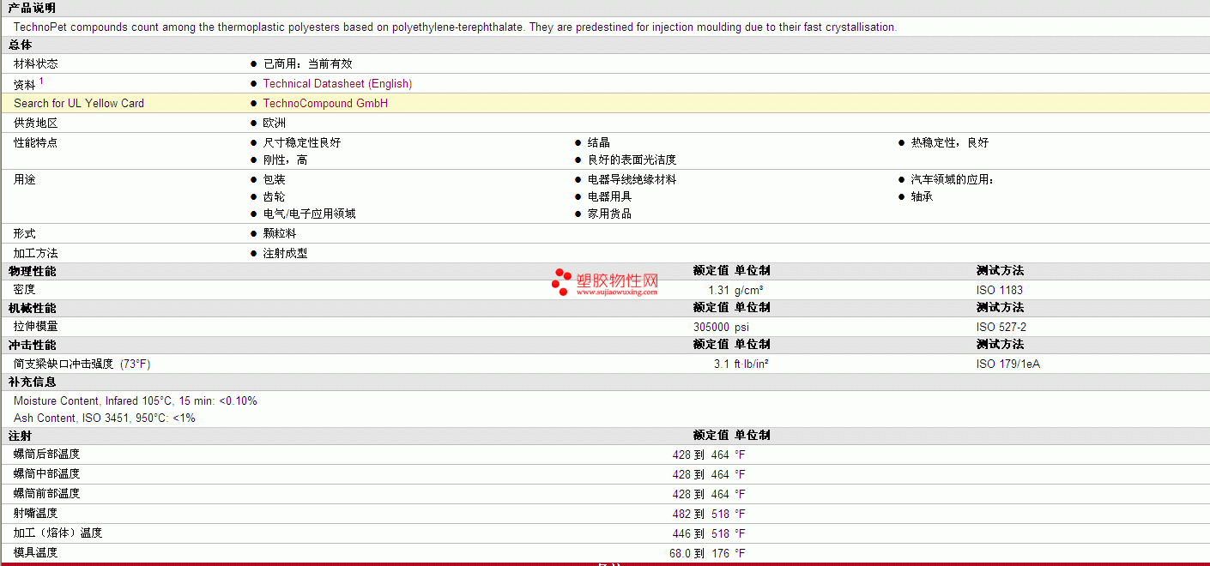Click the 欧洲 region value

coord(275,123)
